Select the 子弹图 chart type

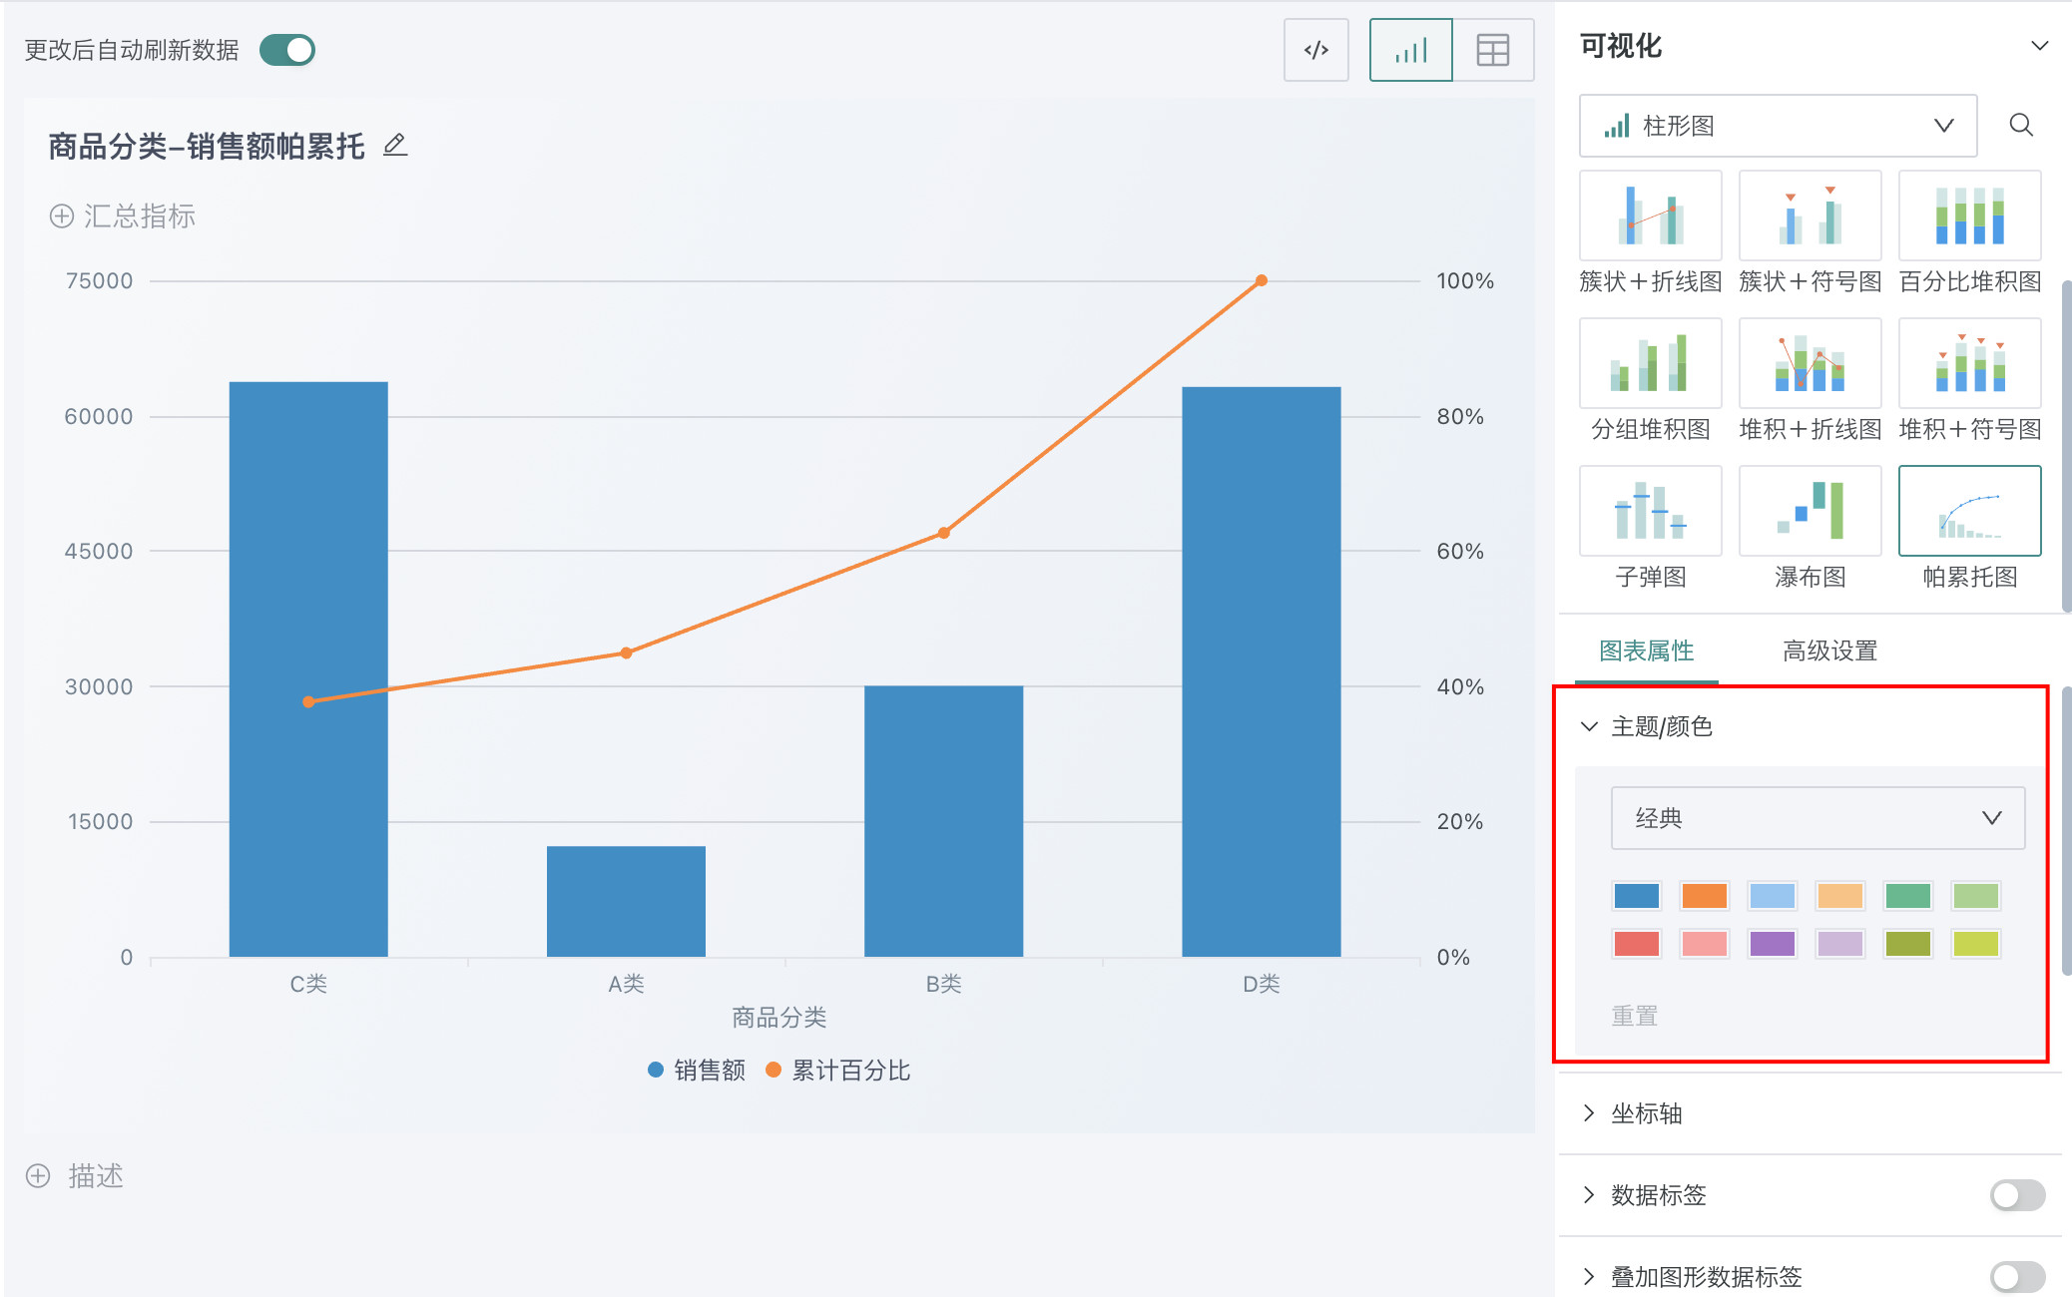1650,511
